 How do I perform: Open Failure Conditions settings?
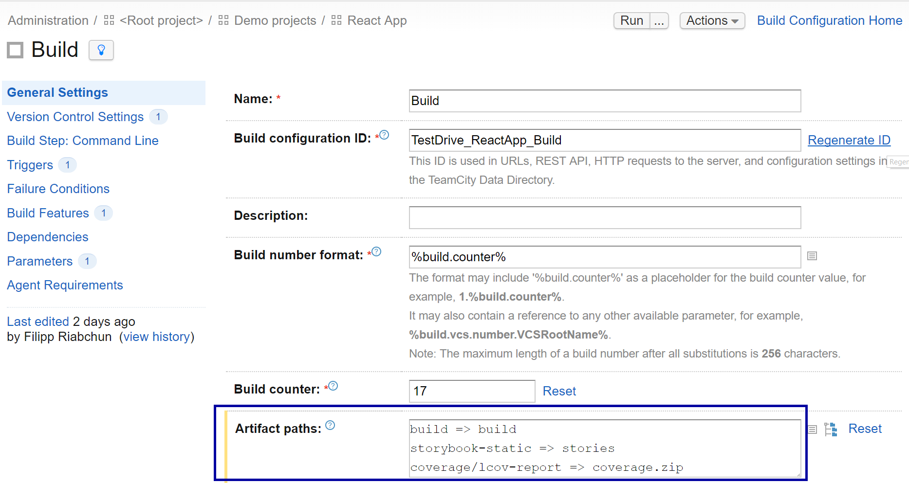[58, 189]
